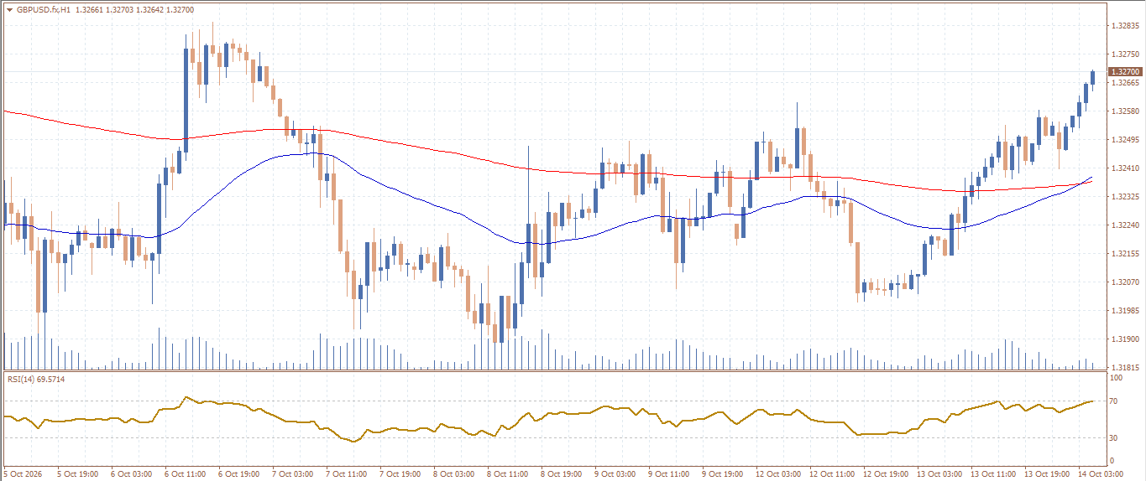Click RSI scale level 70
Screen dimensions: 1146x481
[x=1115, y=402]
